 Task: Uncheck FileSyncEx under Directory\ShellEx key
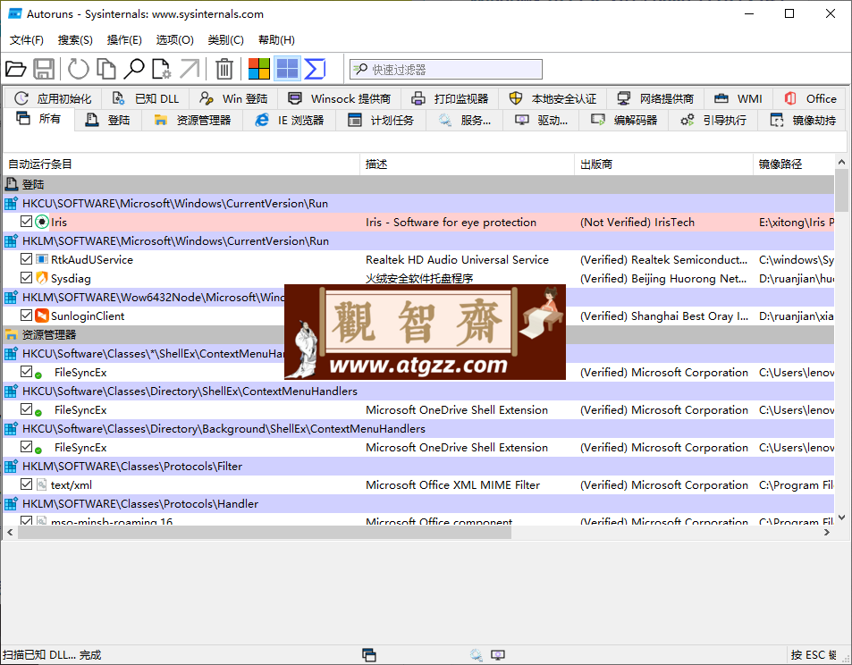pos(26,409)
